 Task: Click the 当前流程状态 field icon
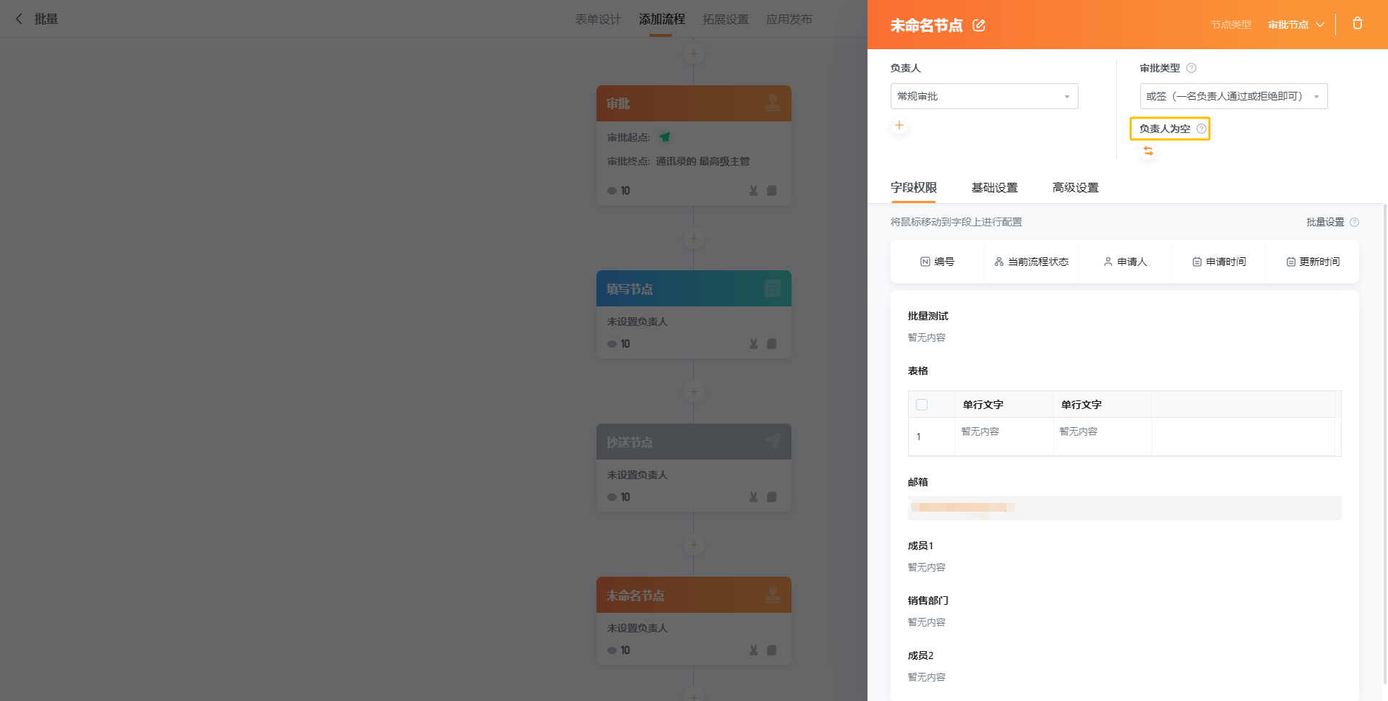(999, 262)
